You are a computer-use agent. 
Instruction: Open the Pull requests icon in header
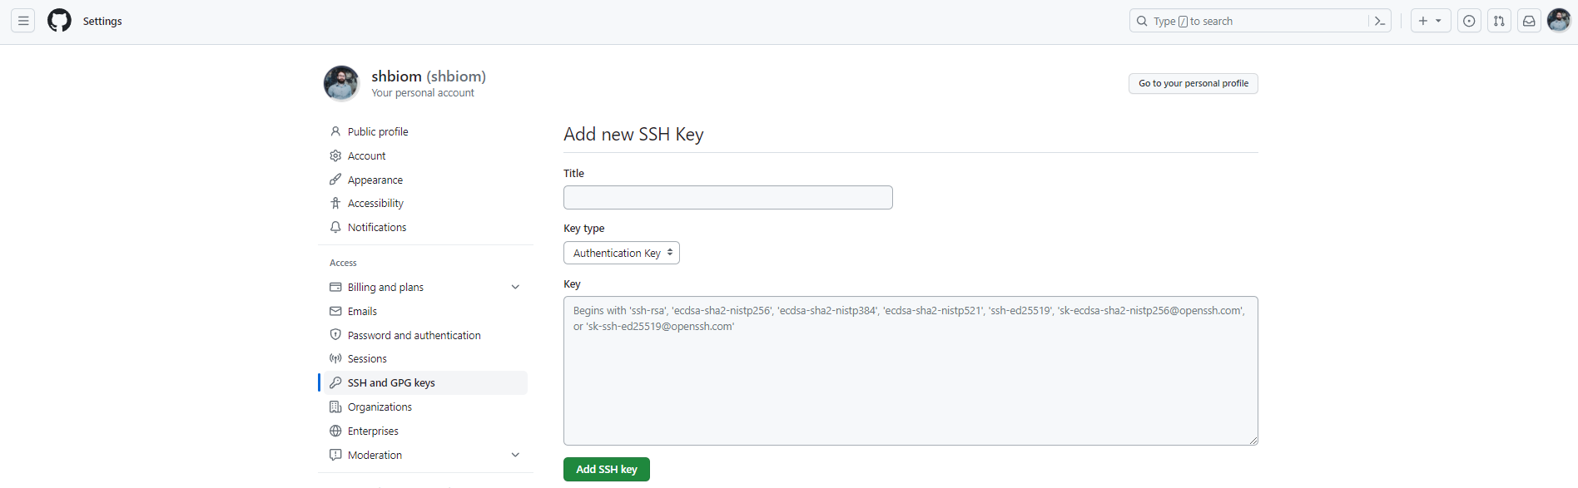(1499, 21)
